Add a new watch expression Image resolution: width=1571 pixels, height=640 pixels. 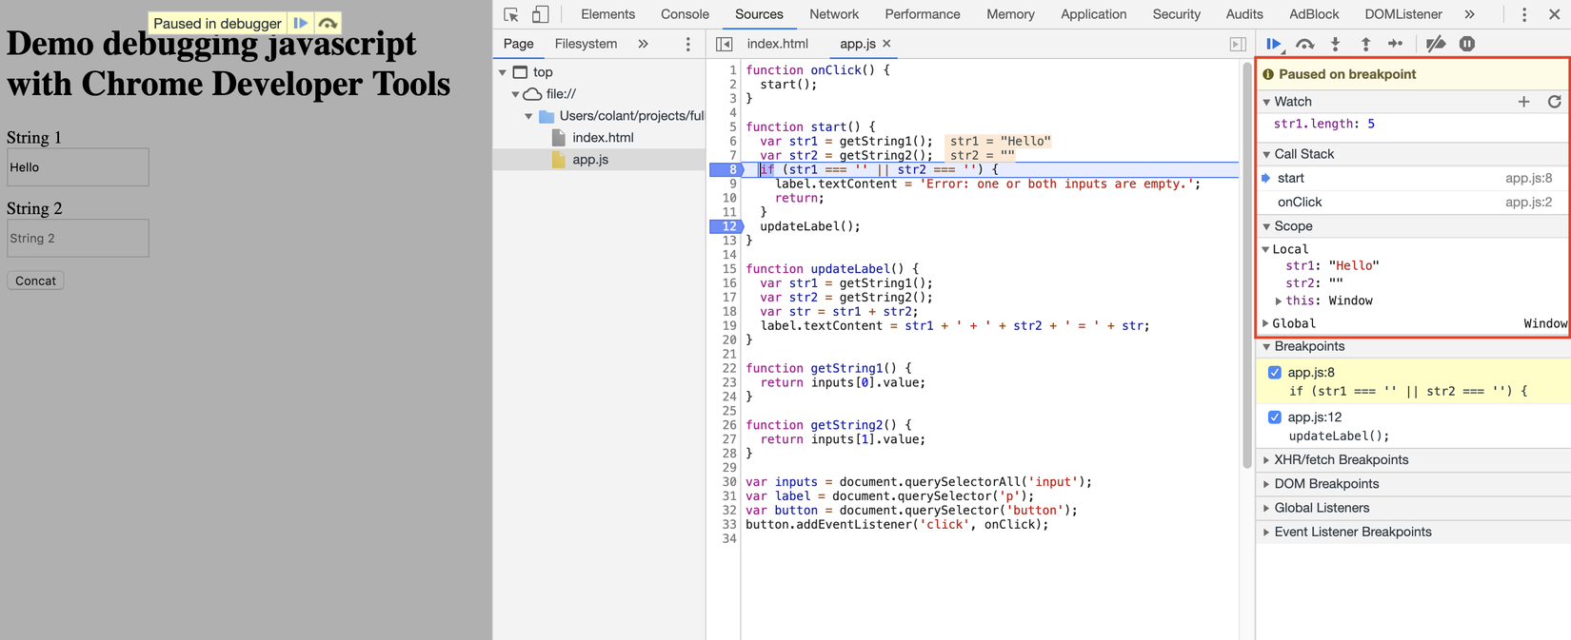coord(1523,102)
